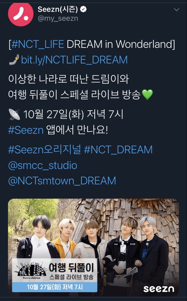Open the Seezn(시즌) display name
The width and height of the screenshot is (187, 301).
pyautogui.click(x=58, y=9)
